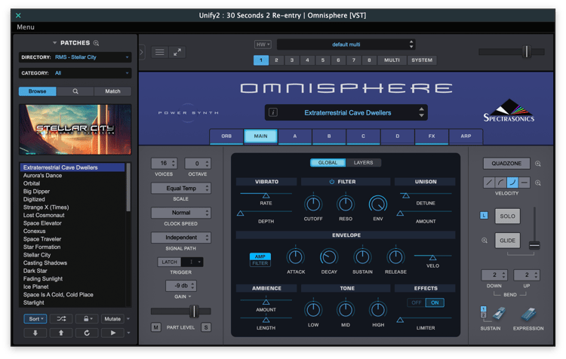
Task: Mute the part with M button
Action: click(155, 327)
